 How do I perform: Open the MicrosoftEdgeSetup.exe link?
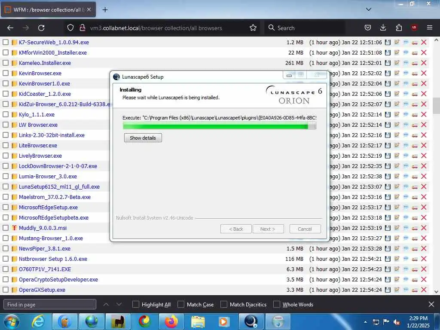tap(48, 208)
